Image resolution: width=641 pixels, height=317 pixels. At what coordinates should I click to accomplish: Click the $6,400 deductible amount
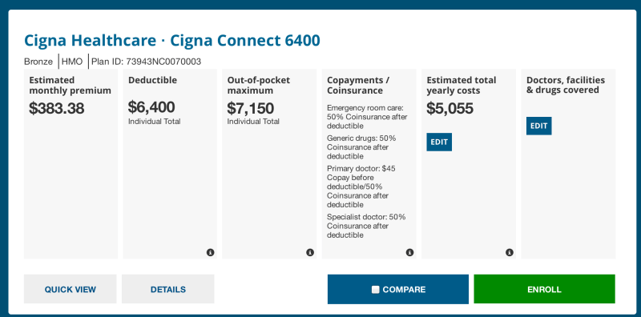click(151, 107)
